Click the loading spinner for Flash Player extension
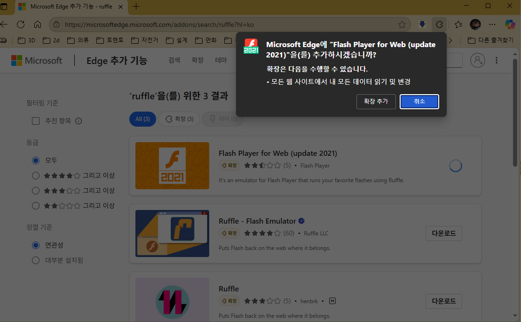 pyautogui.click(x=455, y=166)
